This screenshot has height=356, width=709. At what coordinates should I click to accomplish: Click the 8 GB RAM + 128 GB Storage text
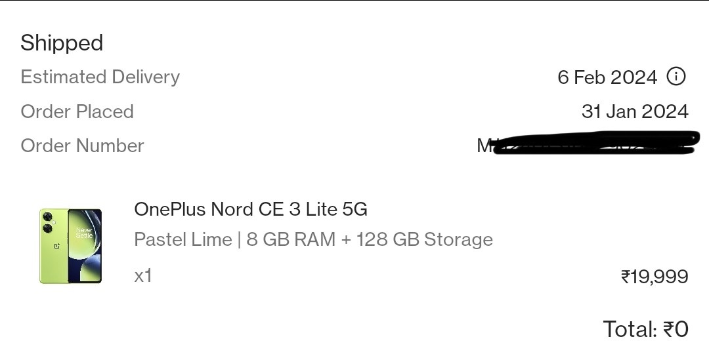(x=370, y=239)
